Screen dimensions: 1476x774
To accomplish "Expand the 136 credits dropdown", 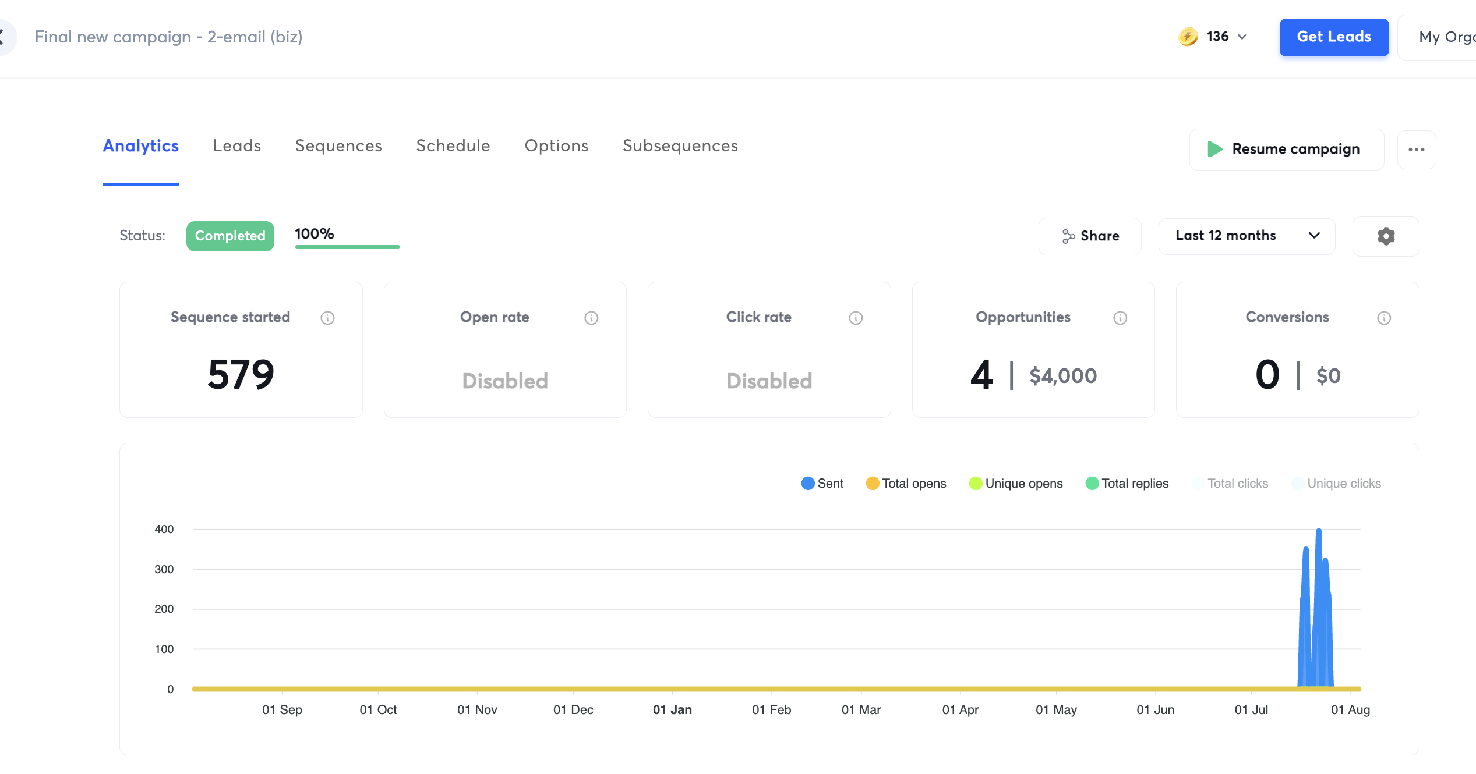I will point(1241,37).
